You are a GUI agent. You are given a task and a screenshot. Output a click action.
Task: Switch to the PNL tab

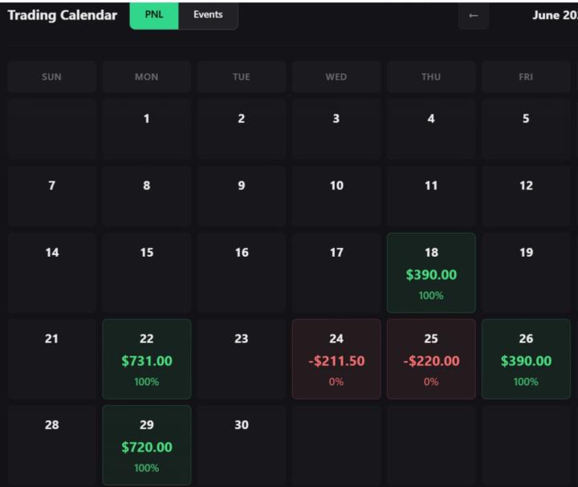click(154, 15)
